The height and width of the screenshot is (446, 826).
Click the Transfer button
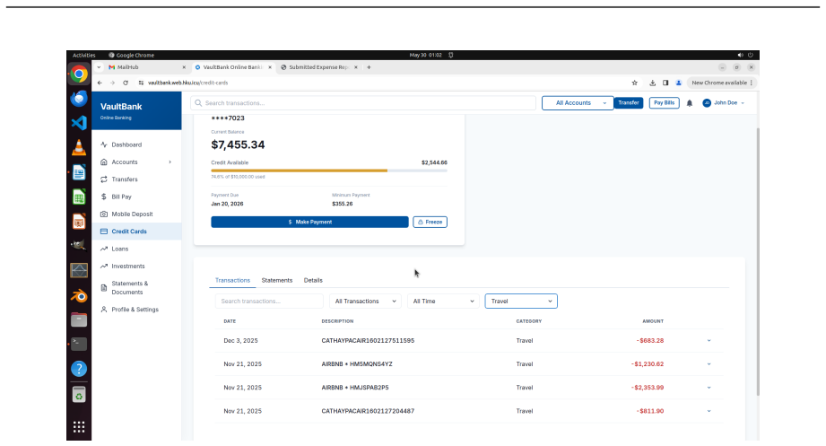click(629, 103)
